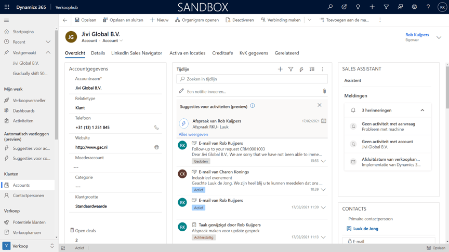Click the timeline list view icon
Screen dimensions: 449x252
pos(312,69)
